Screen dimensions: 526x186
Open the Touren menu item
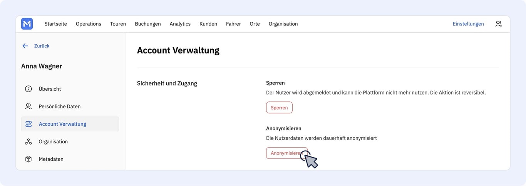(x=118, y=24)
